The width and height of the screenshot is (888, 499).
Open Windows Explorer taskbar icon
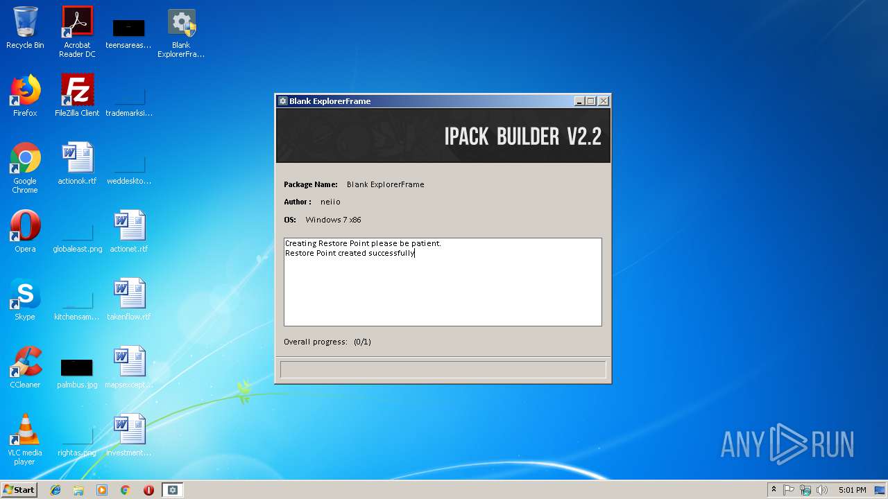coord(78,490)
